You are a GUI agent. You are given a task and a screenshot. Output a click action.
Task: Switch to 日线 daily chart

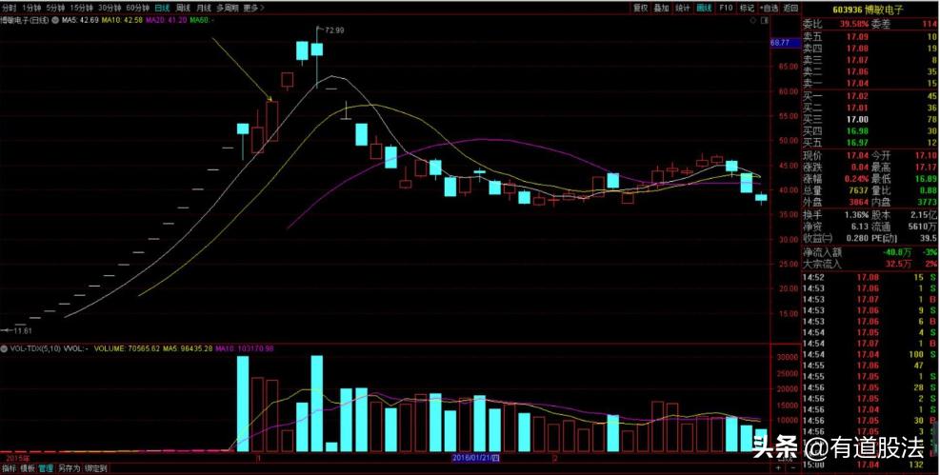point(162,8)
